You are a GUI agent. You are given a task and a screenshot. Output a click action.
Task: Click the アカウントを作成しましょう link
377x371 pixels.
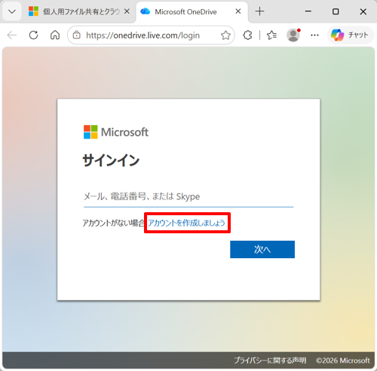186,223
